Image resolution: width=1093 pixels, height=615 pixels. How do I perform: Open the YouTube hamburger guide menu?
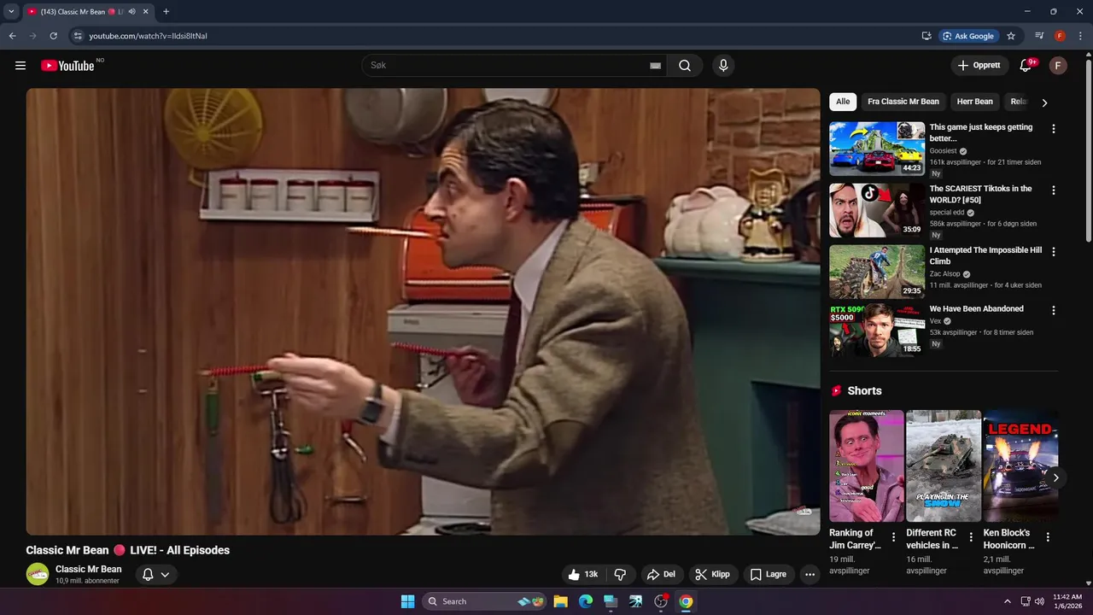point(20,66)
